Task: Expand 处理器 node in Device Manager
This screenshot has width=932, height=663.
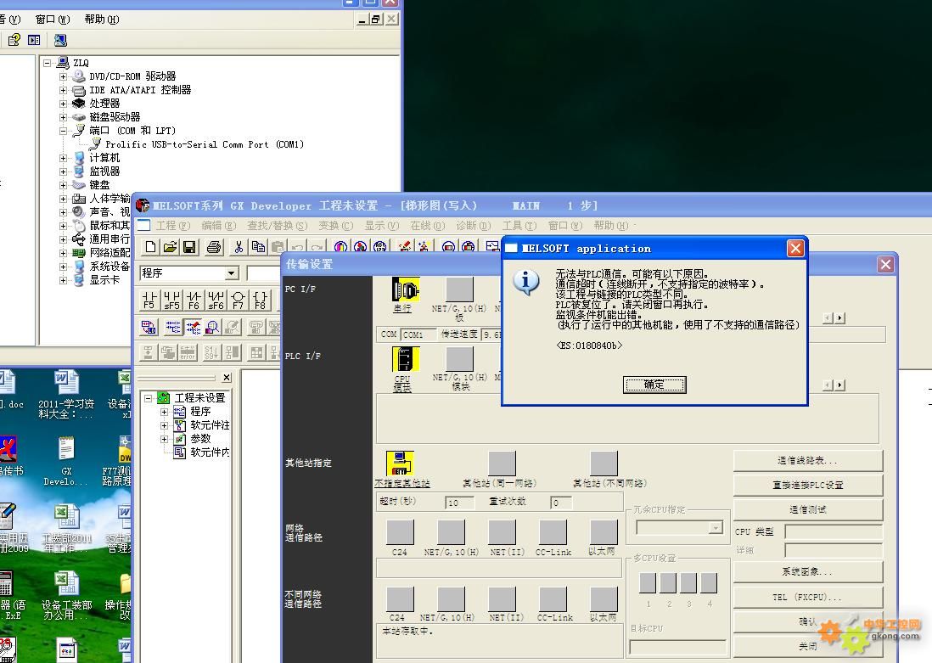Action: [x=63, y=104]
